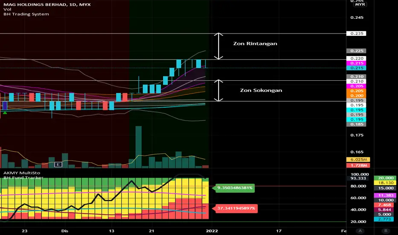Image resolution: width=398 pixels, height=235 pixels.
Task: Click the gray 0.225 price label
Action: tap(357, 51)
